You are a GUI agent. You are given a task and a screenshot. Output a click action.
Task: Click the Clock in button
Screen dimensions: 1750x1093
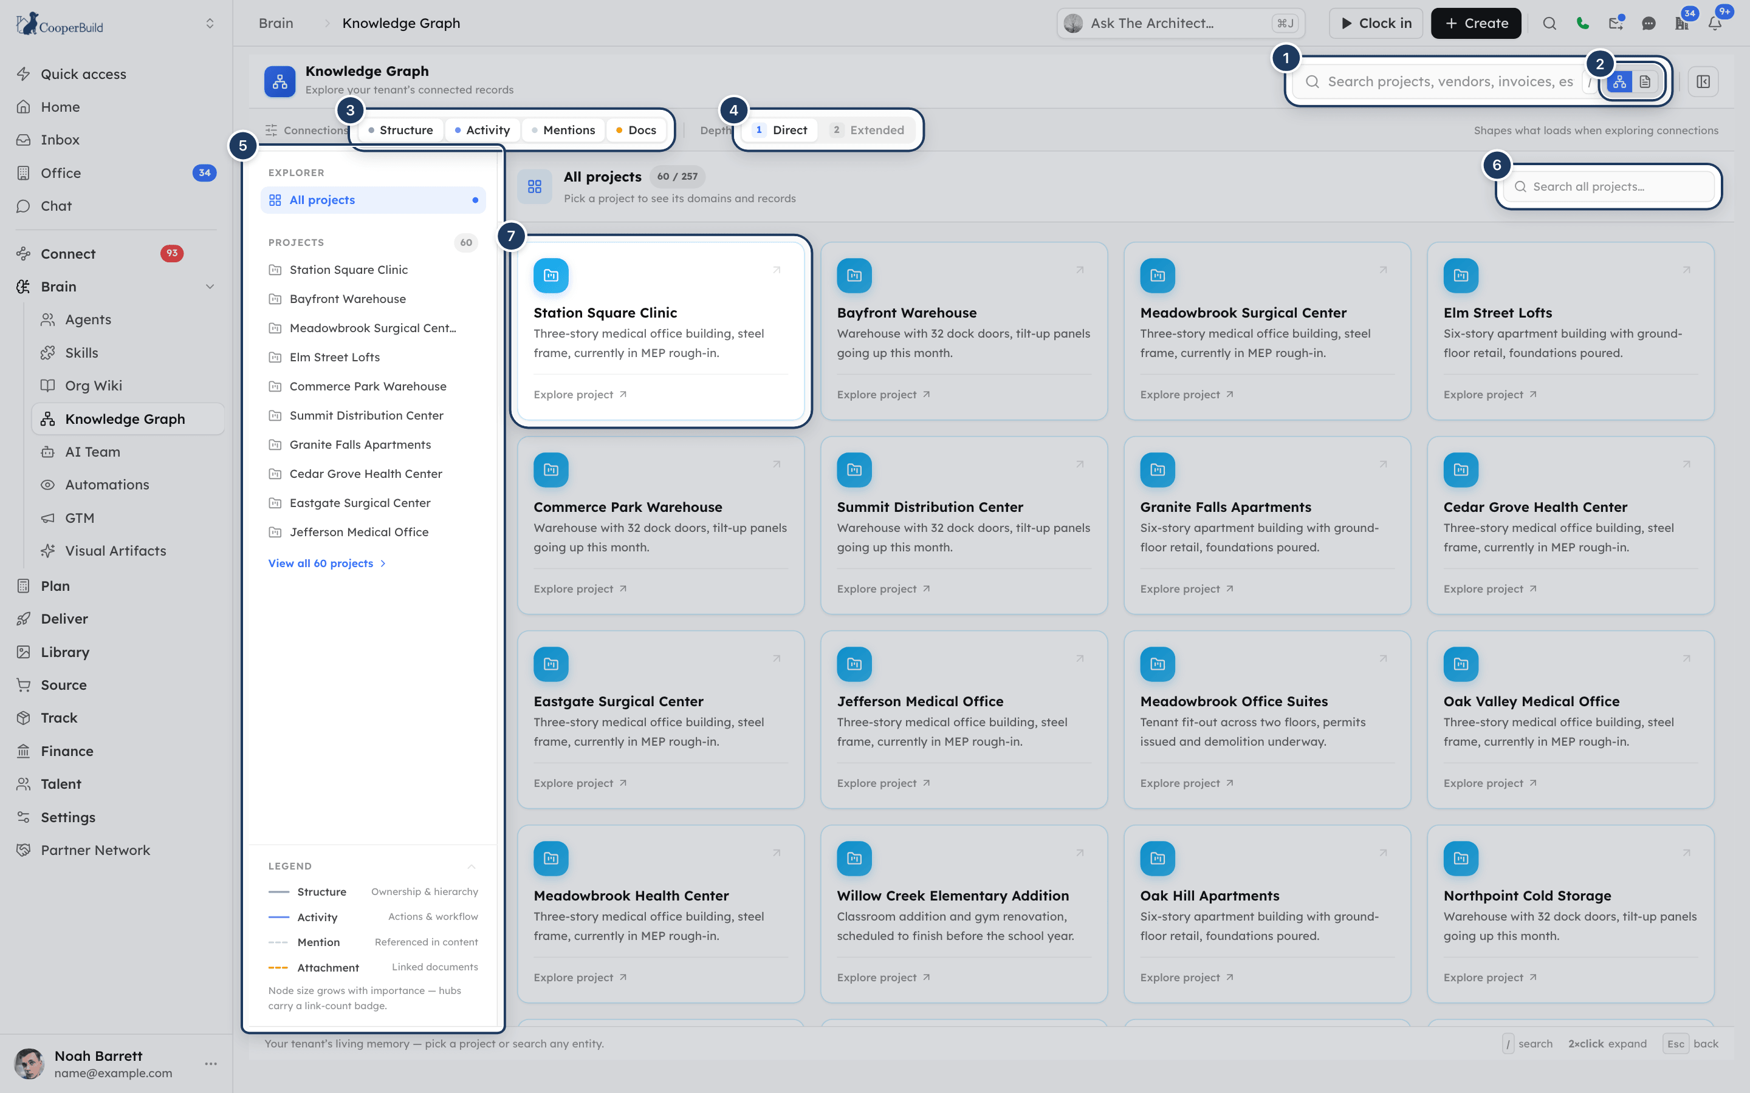pos(1376,23)
